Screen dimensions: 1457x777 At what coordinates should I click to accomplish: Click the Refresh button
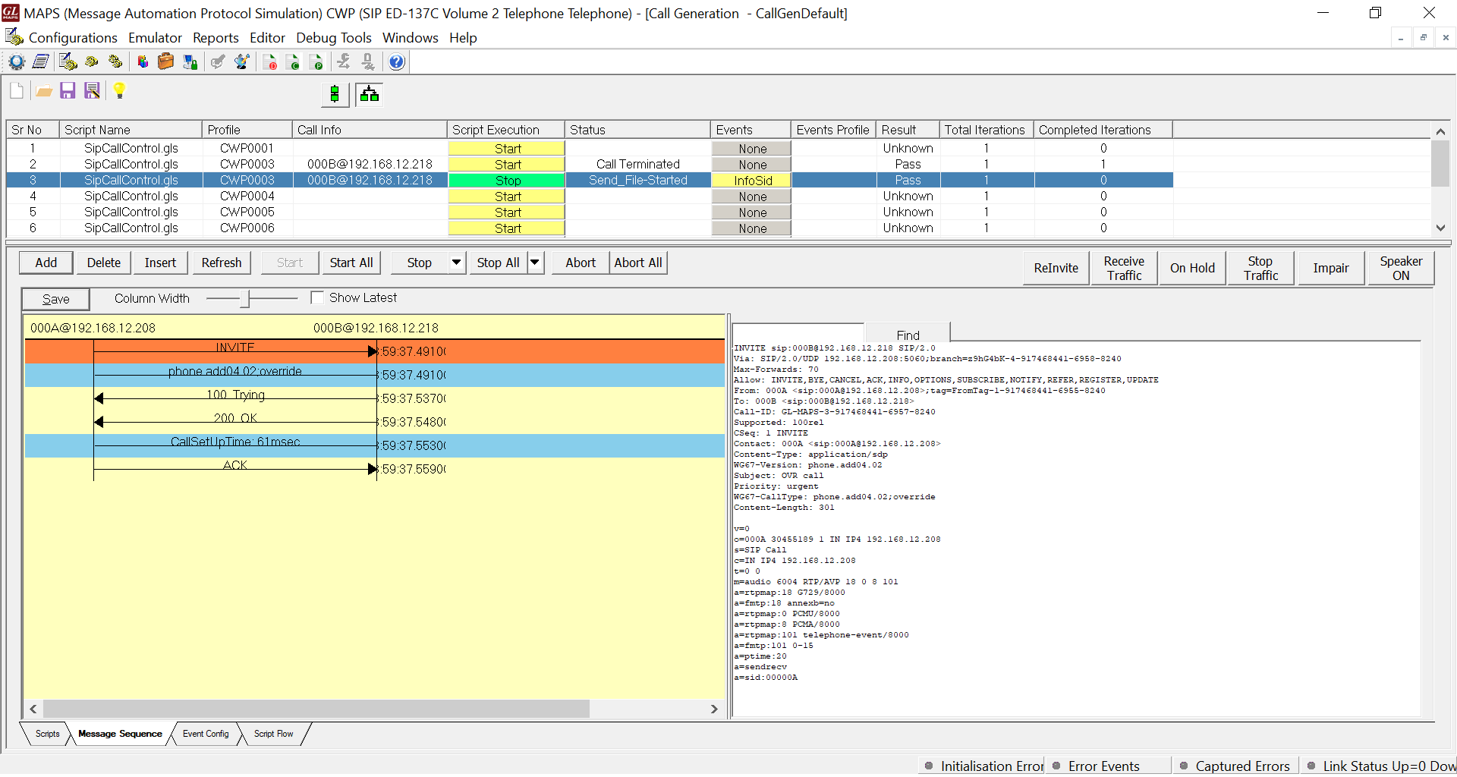(222, 263)
